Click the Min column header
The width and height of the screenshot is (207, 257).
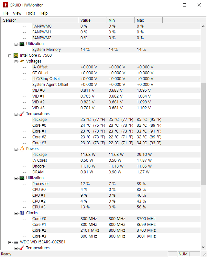(x=120, y=20)
